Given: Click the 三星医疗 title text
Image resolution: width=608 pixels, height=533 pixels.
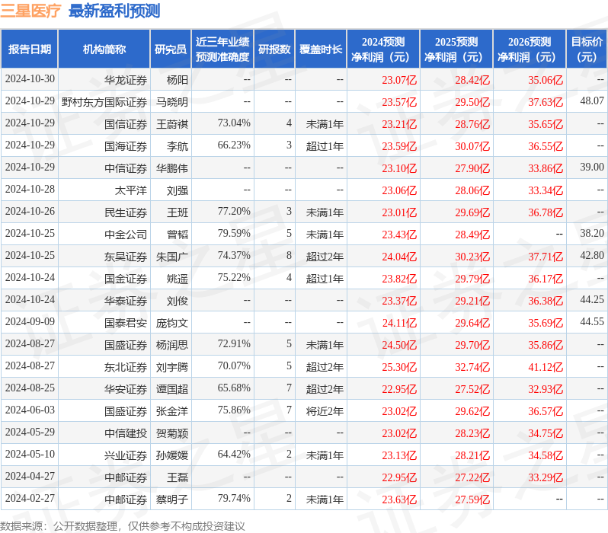Looking at the screenshot, I should tap(30, 11).
